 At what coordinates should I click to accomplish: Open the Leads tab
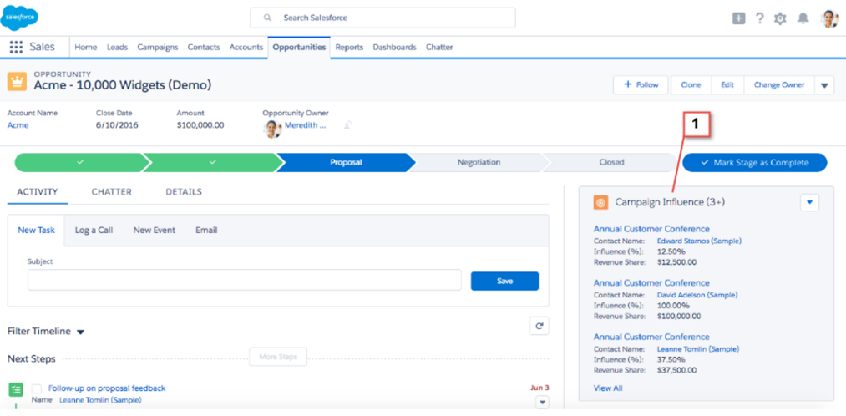pos(117,47)
